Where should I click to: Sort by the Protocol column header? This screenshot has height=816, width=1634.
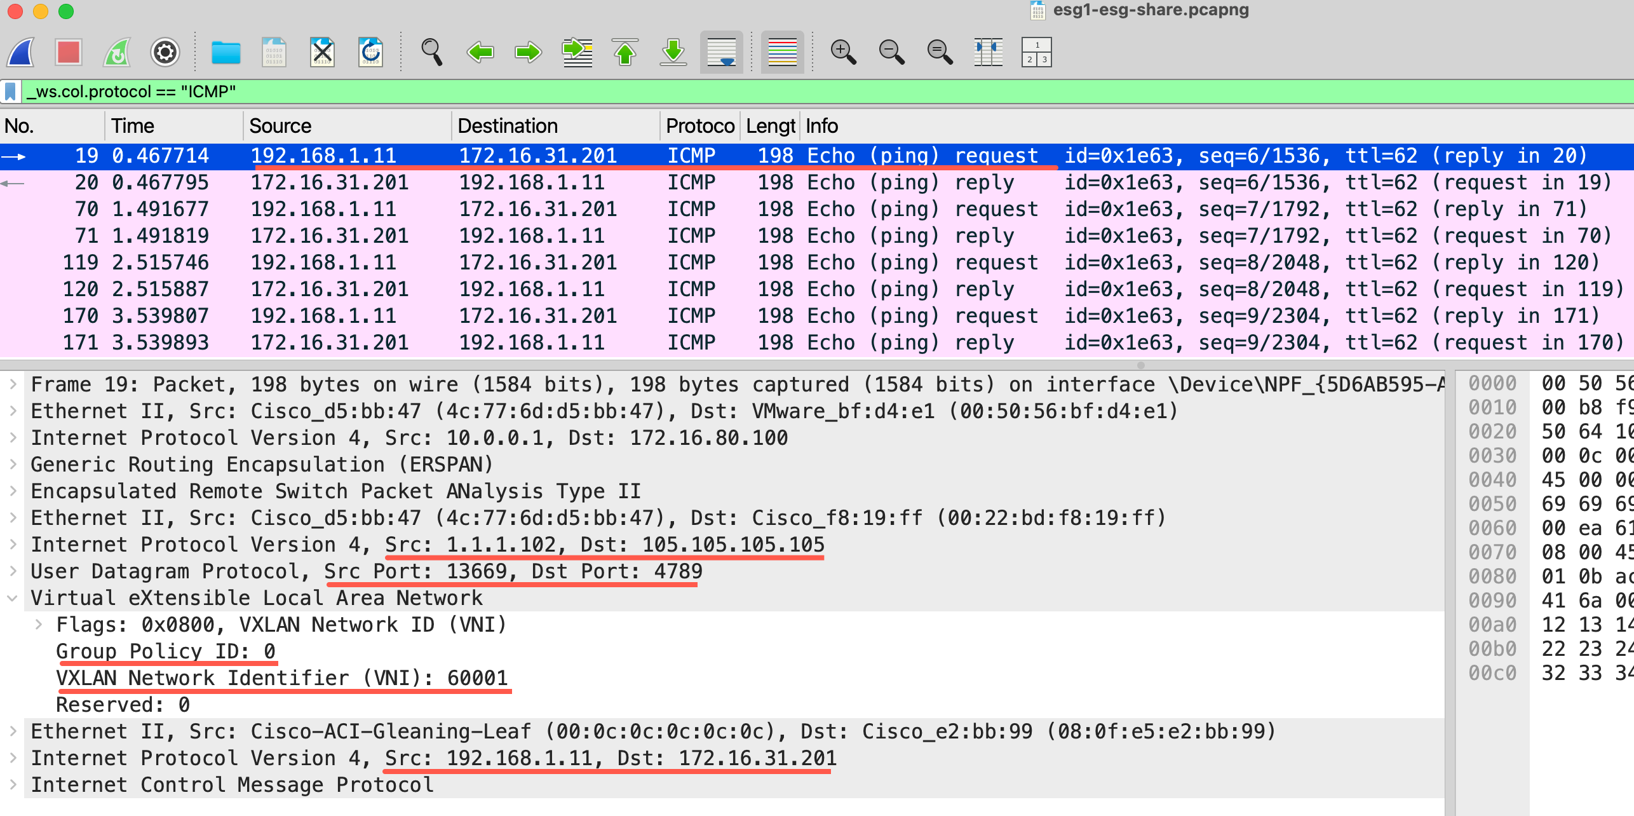(700, 126)
